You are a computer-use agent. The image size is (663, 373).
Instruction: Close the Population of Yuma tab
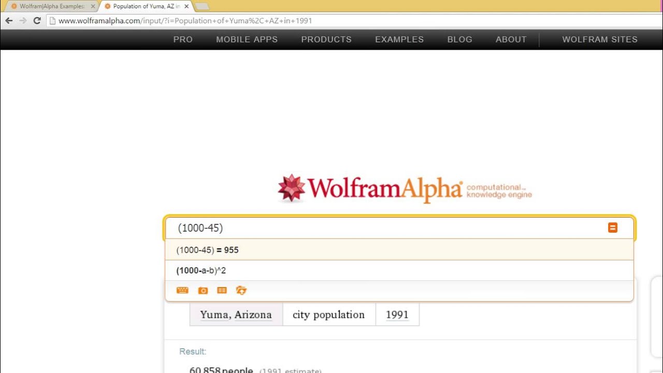pyautogui.click(x=186, y=6)
